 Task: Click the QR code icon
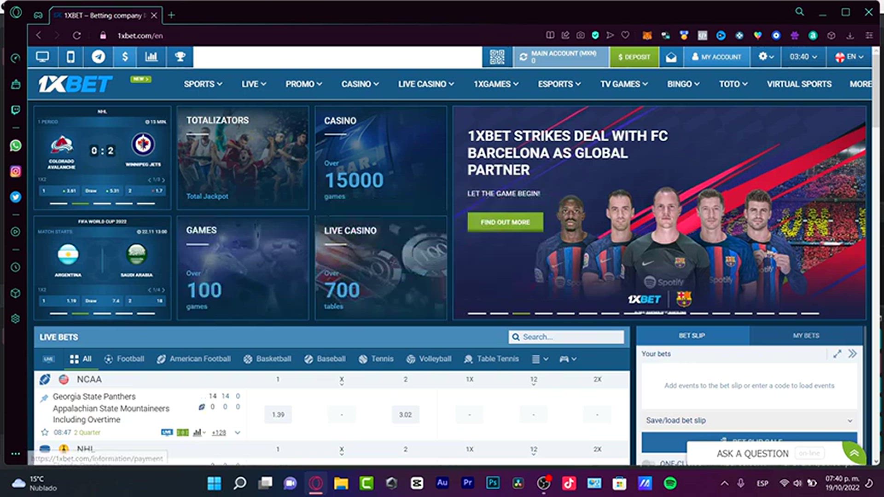click(x=497, y=57)
